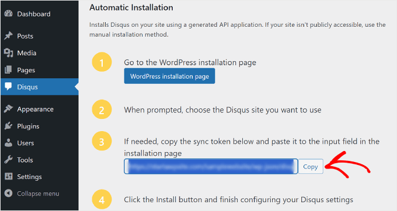Select Pages in the admin menu
Image resolution: width=397 pixels, height=211 pixels.
coord(40,70)
